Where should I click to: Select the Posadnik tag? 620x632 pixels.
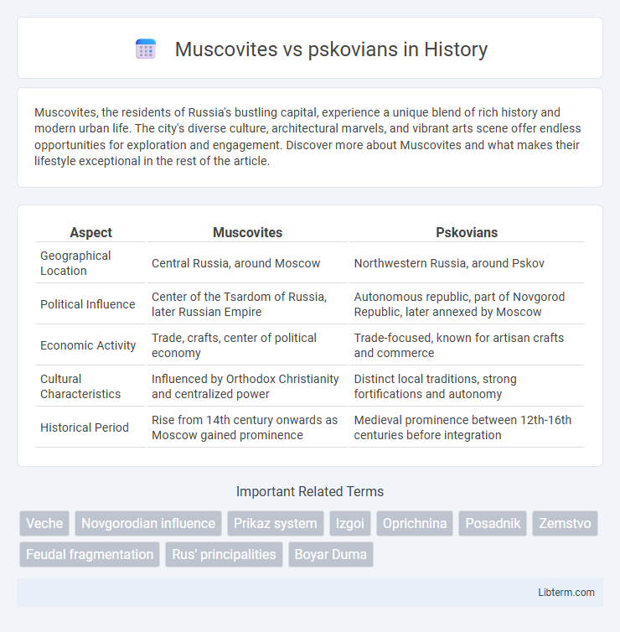(x=493, y=523)
